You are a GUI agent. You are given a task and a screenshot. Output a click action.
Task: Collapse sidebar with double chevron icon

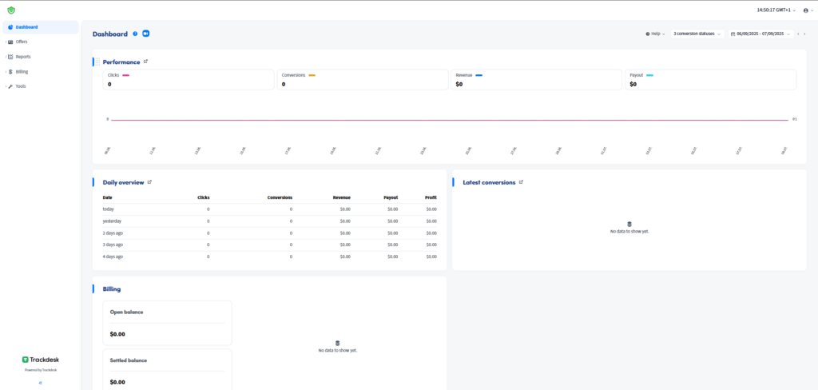(40, 383)
